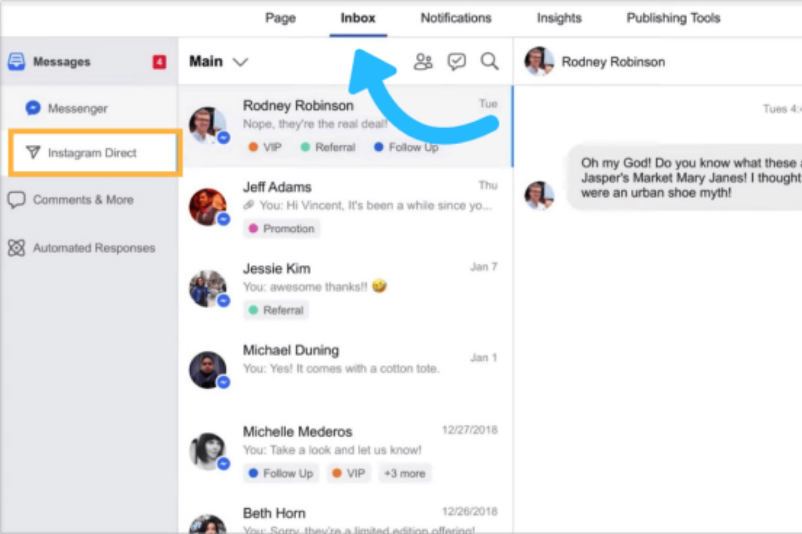The image size is (802, 534).
Task: Open the Insights tab
Action: 559,18
